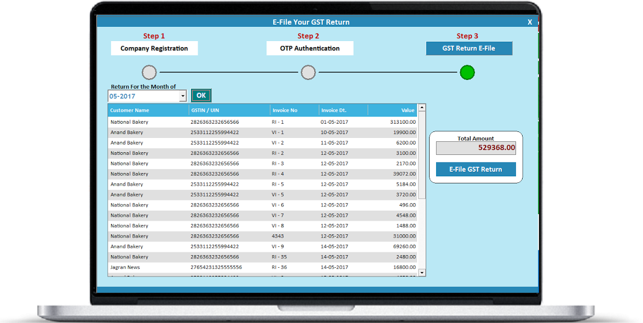
Task: Click the scrollbar down arrow
Action: coord(421,273)
